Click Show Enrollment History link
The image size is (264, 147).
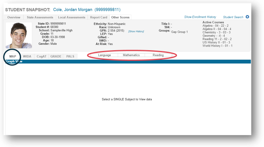coord(200,17)
